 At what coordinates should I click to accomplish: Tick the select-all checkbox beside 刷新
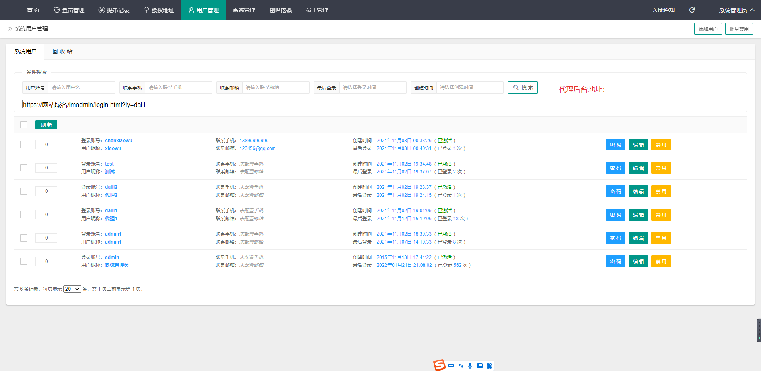pyautogui.click(x=24, y=125)
